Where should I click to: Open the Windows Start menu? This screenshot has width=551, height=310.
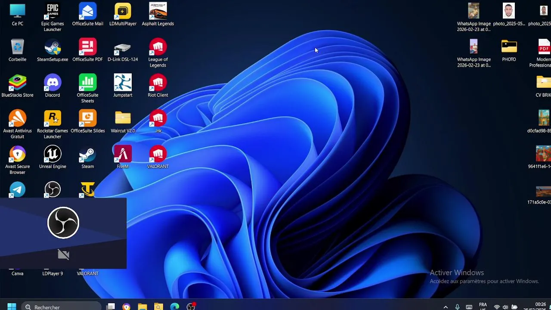pos(12,307)
